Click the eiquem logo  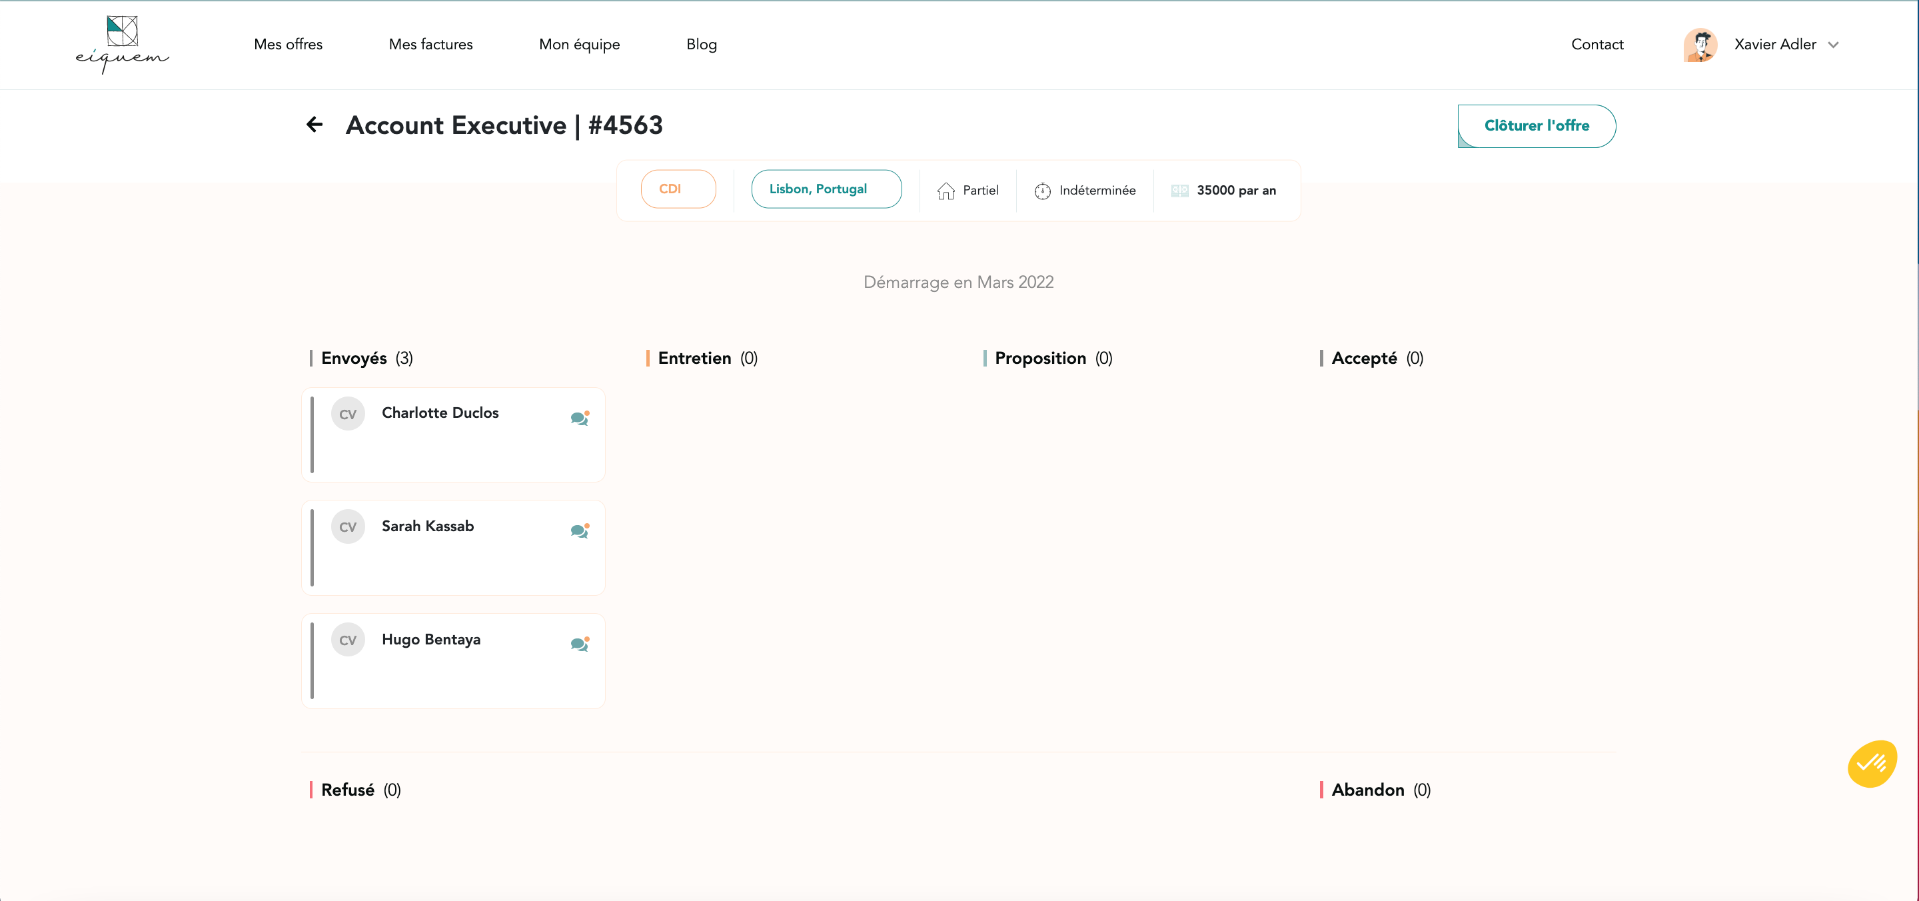[122, 45]
